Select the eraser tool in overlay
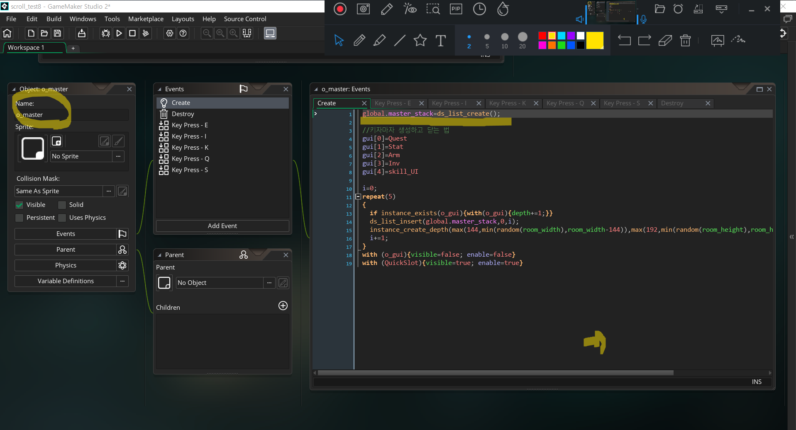 pyautogui.click(x=665, y=40)
